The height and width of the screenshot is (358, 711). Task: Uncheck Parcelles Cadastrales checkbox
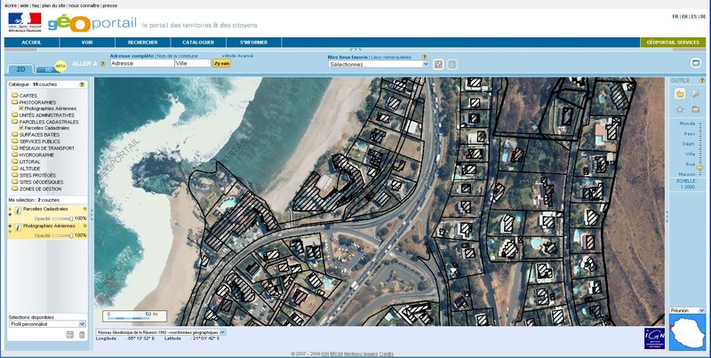pos(21,128)
